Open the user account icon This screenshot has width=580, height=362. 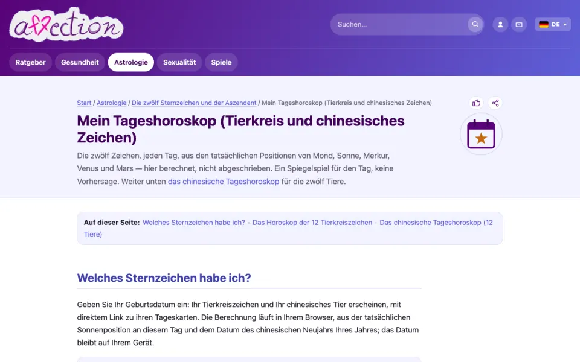point(500,24)
